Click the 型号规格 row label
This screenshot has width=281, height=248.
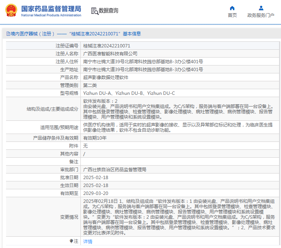coord(69,93)
